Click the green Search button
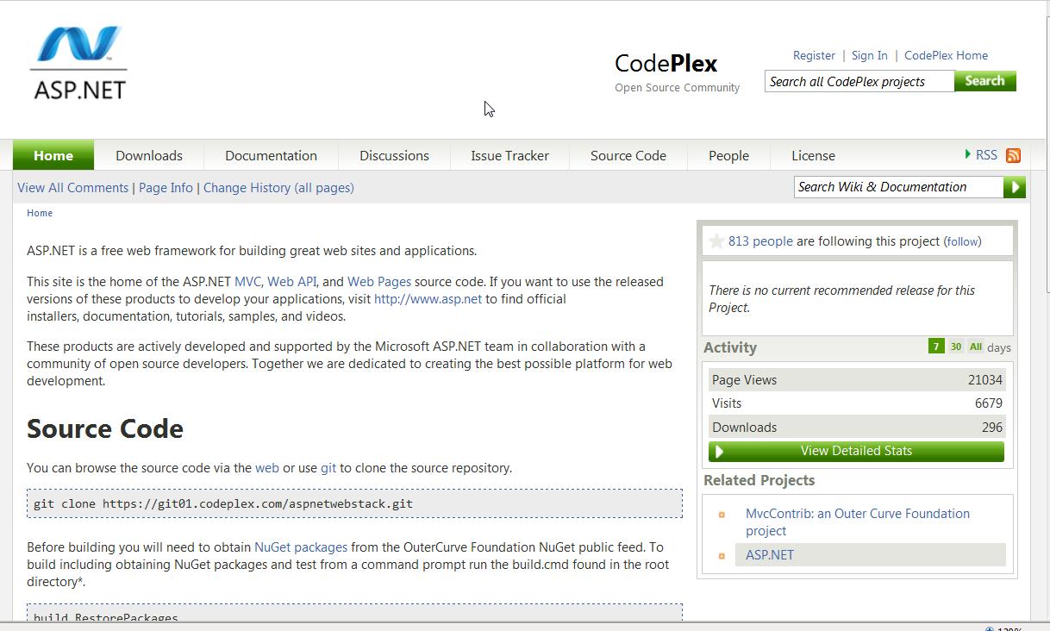This screenshot has width=1050, height=631. tap(985, 81)
